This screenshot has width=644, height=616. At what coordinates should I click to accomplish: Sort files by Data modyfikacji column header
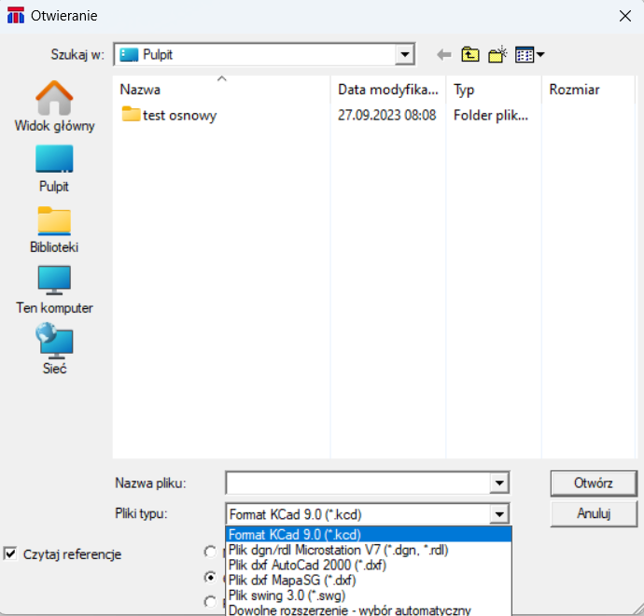coord(388,90)
